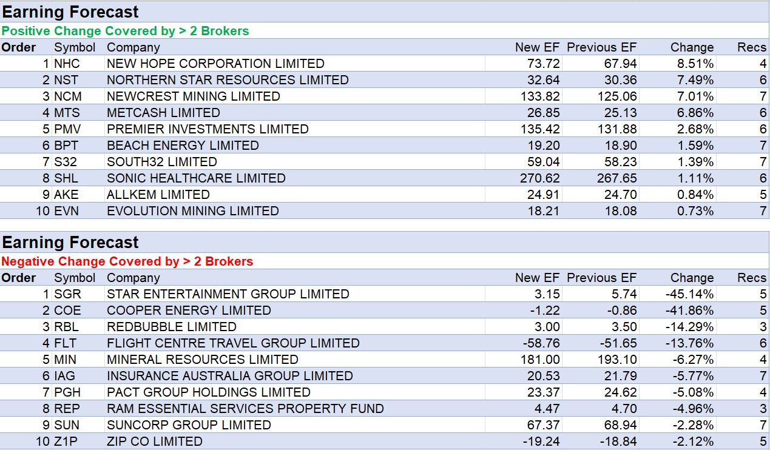Select the Previous EF value 193.10
Viewport: 770px width, 450px height.
point(616,360)
